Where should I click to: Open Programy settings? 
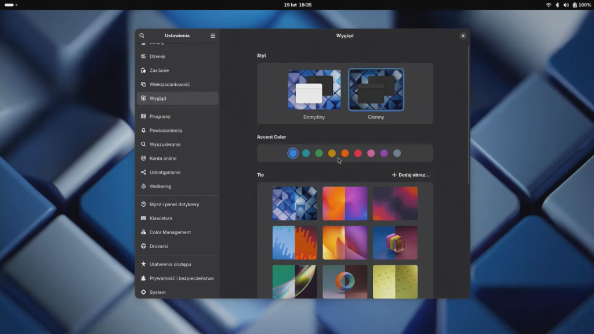coord(178,116)
